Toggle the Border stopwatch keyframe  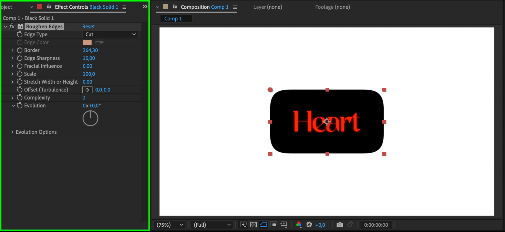[x=20, y=50]
